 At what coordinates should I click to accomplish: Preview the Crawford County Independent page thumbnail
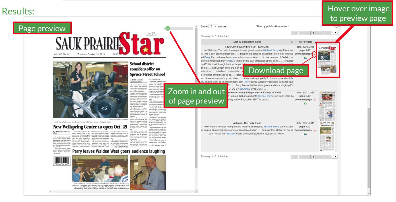[x=327, y=106]
